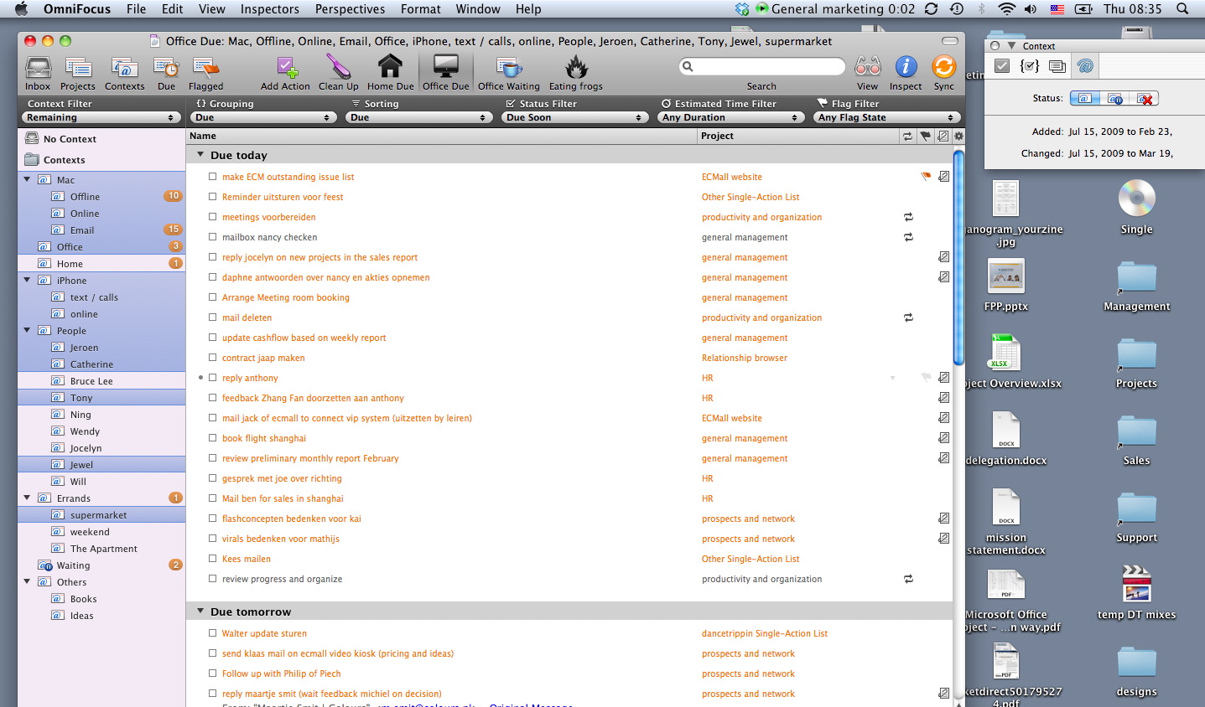The image size is (1205, 707).
Task: Open the Format menu
Action: click(420, 9)
